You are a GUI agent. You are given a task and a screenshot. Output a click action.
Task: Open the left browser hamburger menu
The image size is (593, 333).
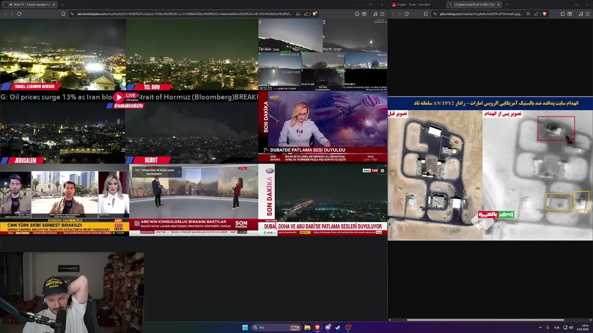[x=382, y=14]
